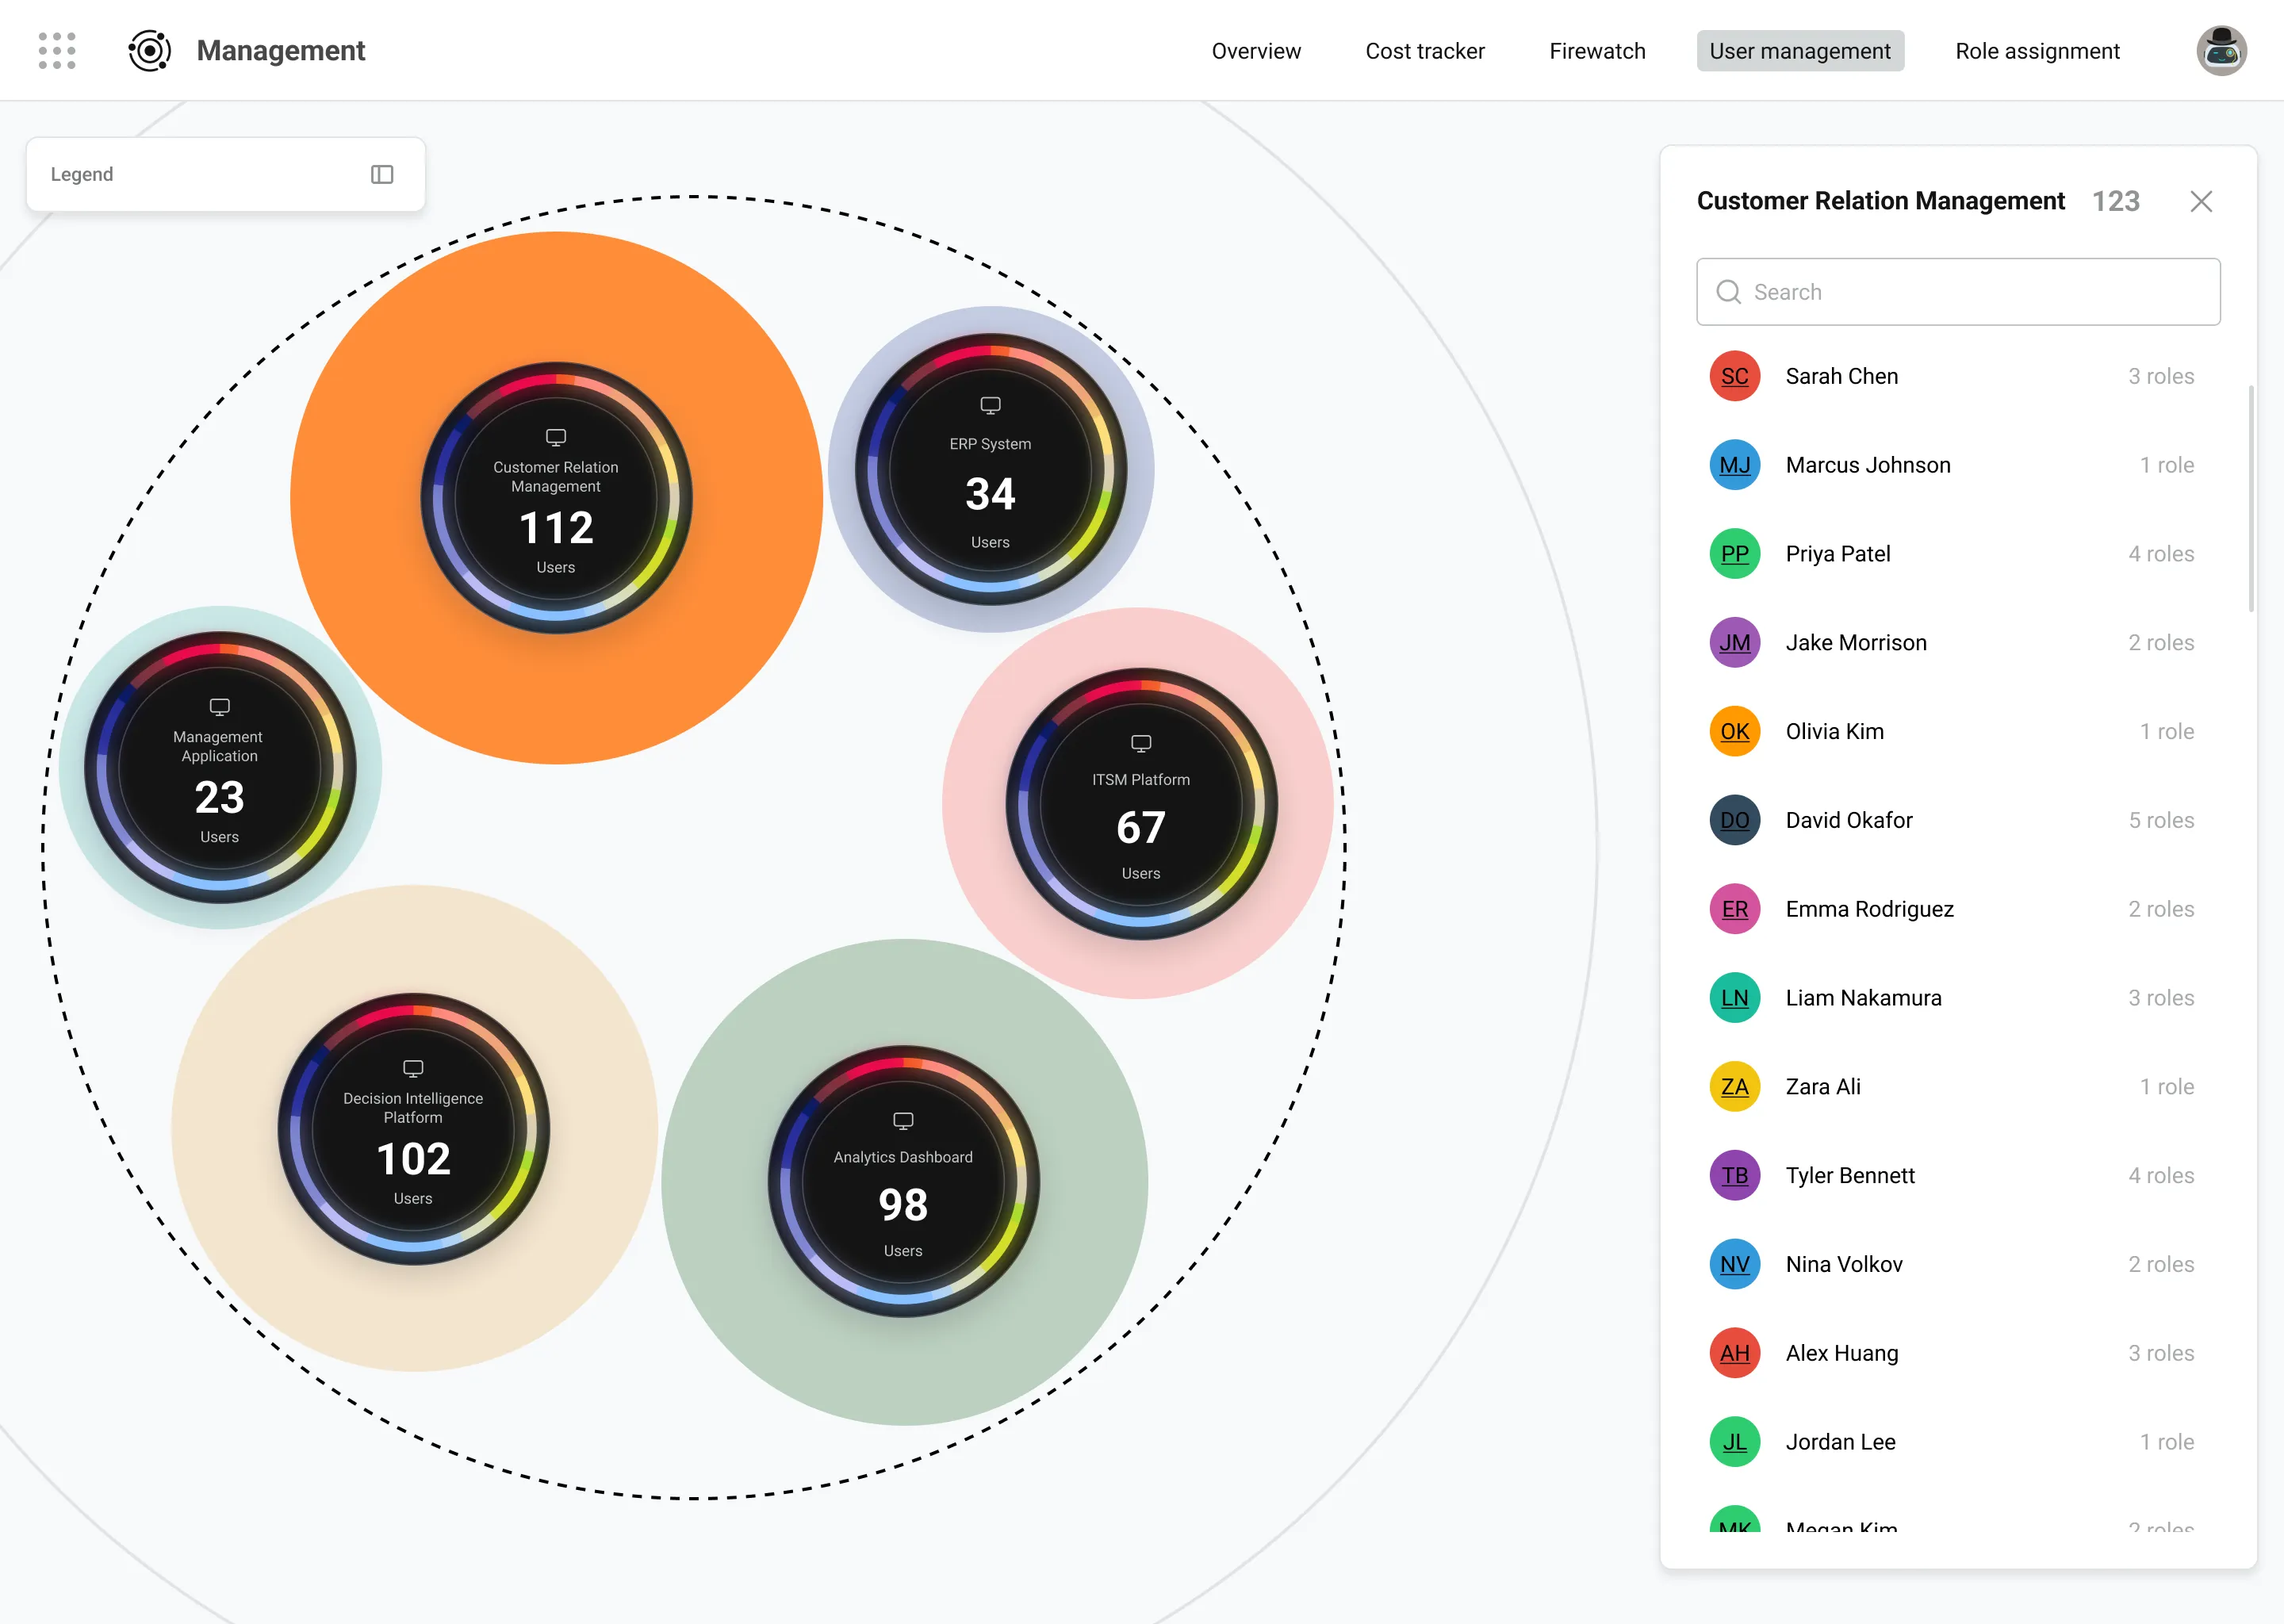Click monitor icon in ITSM Platform node
The height and width of the screenshot is (1624, 2284).
click(1141, 743)
